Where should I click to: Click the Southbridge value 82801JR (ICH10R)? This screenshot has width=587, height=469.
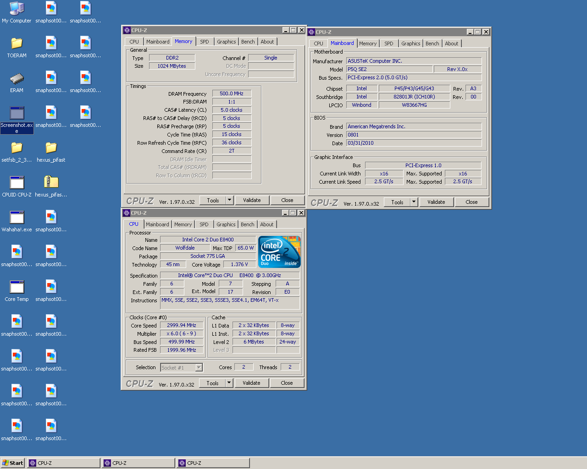point(415,97)
